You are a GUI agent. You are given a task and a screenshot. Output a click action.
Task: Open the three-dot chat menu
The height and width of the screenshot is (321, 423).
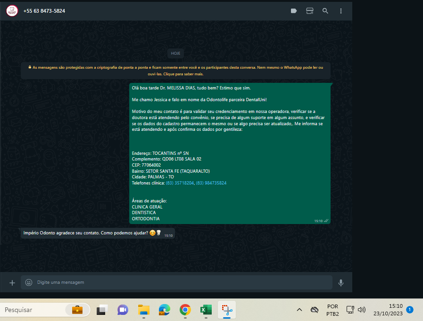click(x=341, y=11)
